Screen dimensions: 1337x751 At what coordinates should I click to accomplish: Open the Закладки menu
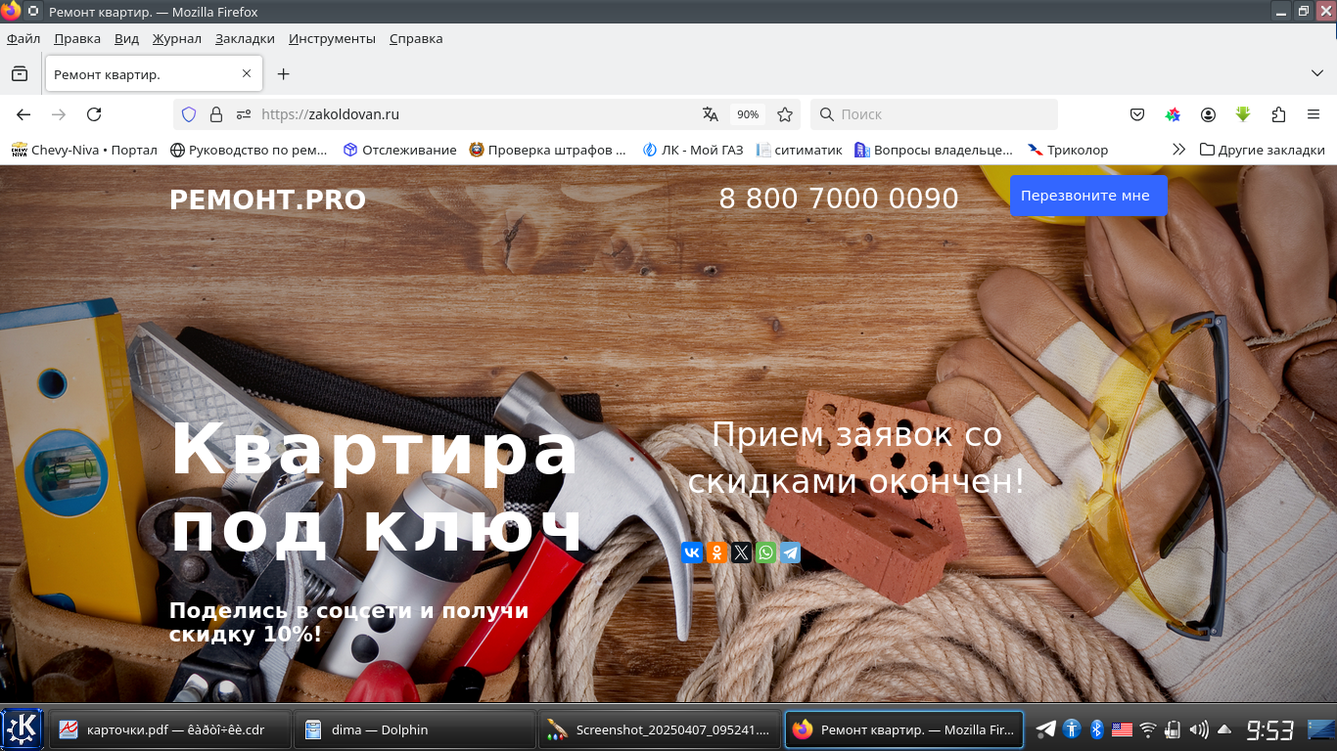(245, 38)
